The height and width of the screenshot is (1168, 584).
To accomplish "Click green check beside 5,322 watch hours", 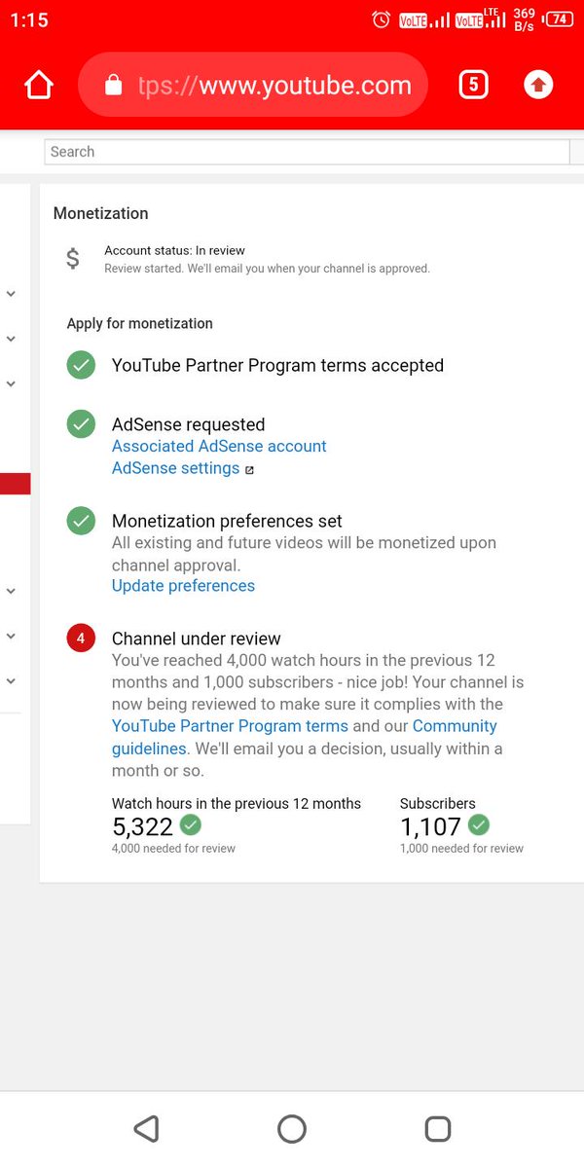I will [191, 825].
